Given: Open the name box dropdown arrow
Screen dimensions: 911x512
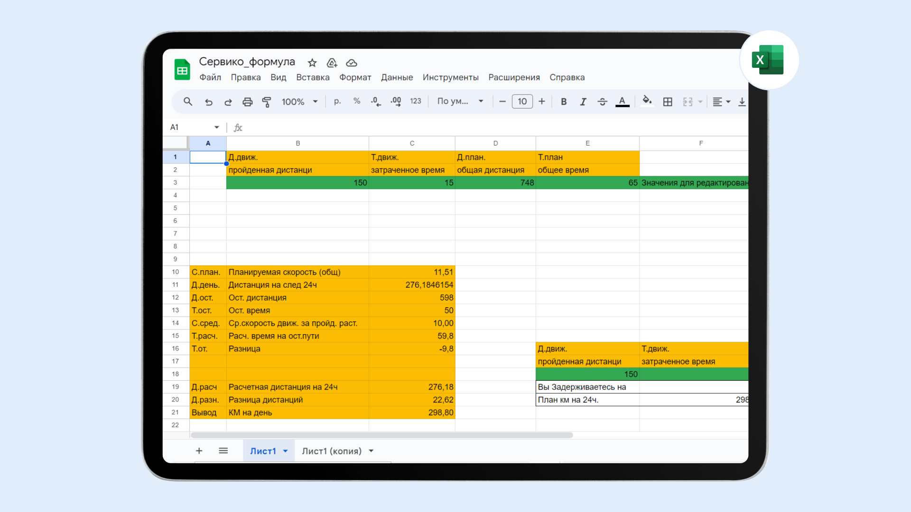Looking at the screenshot, I should tap(216, 127).
